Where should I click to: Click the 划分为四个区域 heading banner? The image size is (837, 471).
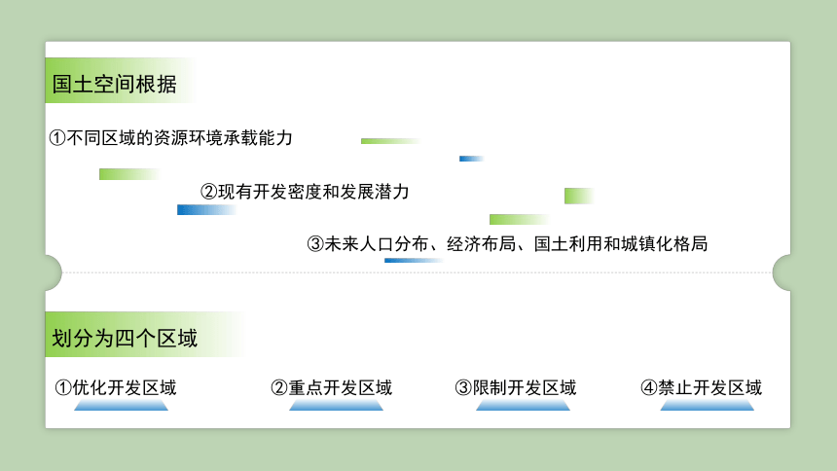(x=145, y=335)
